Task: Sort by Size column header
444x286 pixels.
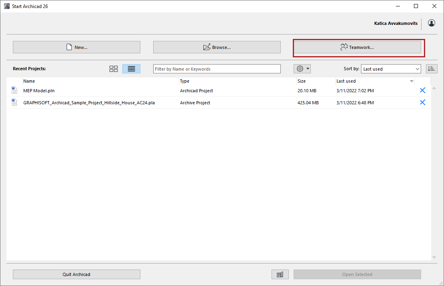Action: point(316,81)
